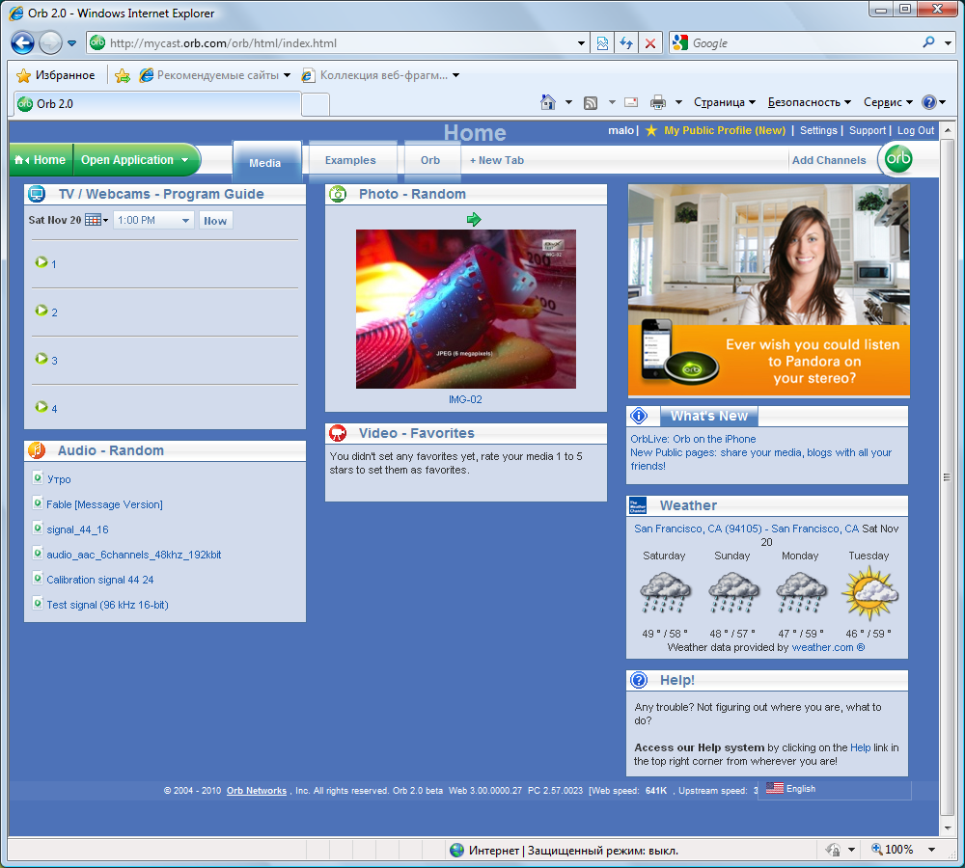Click the TV / Webcams panel monitor icon
Viewport: 965px width, 868px height.
tap(37, 194)
